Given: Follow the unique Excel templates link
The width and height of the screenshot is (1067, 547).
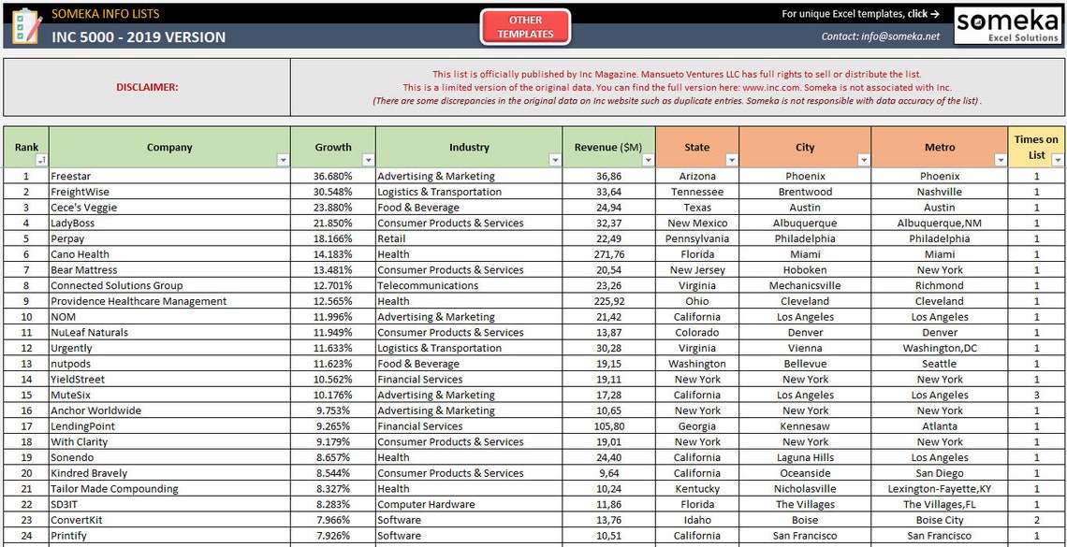Looking at the screenshot, I should 860,14.
